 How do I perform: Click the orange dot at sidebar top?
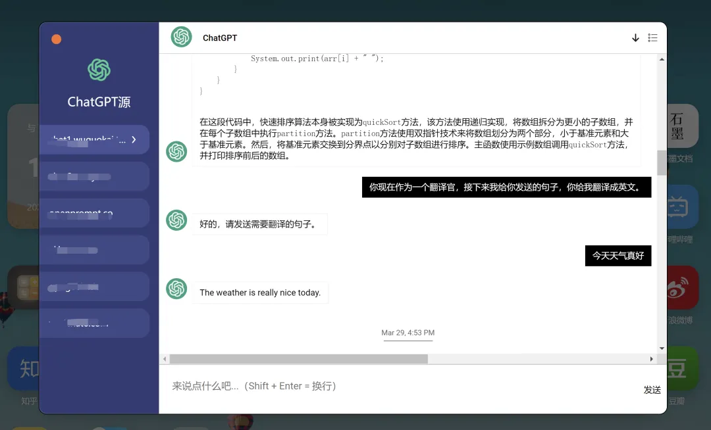pyautogui.click(x=56, y=39)
